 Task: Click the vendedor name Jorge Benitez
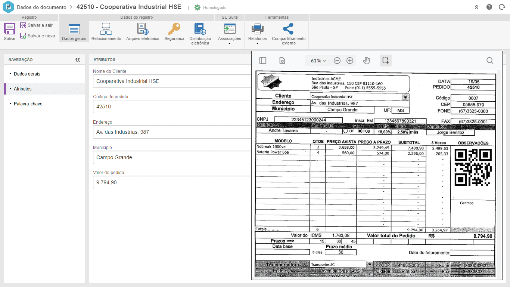tap(450, 132)
